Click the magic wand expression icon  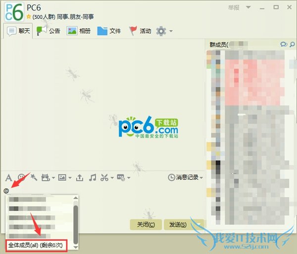click(34, 177)
